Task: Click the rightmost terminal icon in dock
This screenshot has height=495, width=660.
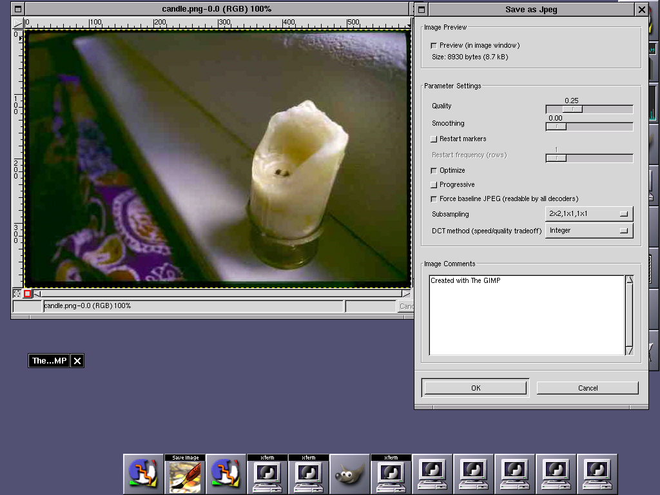Action: point(597,474)
